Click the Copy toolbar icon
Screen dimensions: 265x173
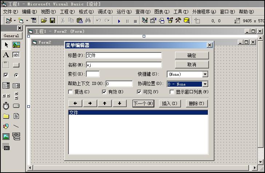pyautogui.click(x=71, y=20)
